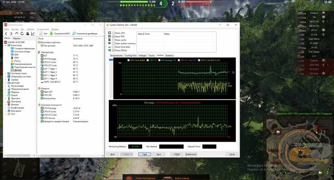Click the Мережа network tree node
The height and width of the screenshot is (180, 334).
pos(13,92)
